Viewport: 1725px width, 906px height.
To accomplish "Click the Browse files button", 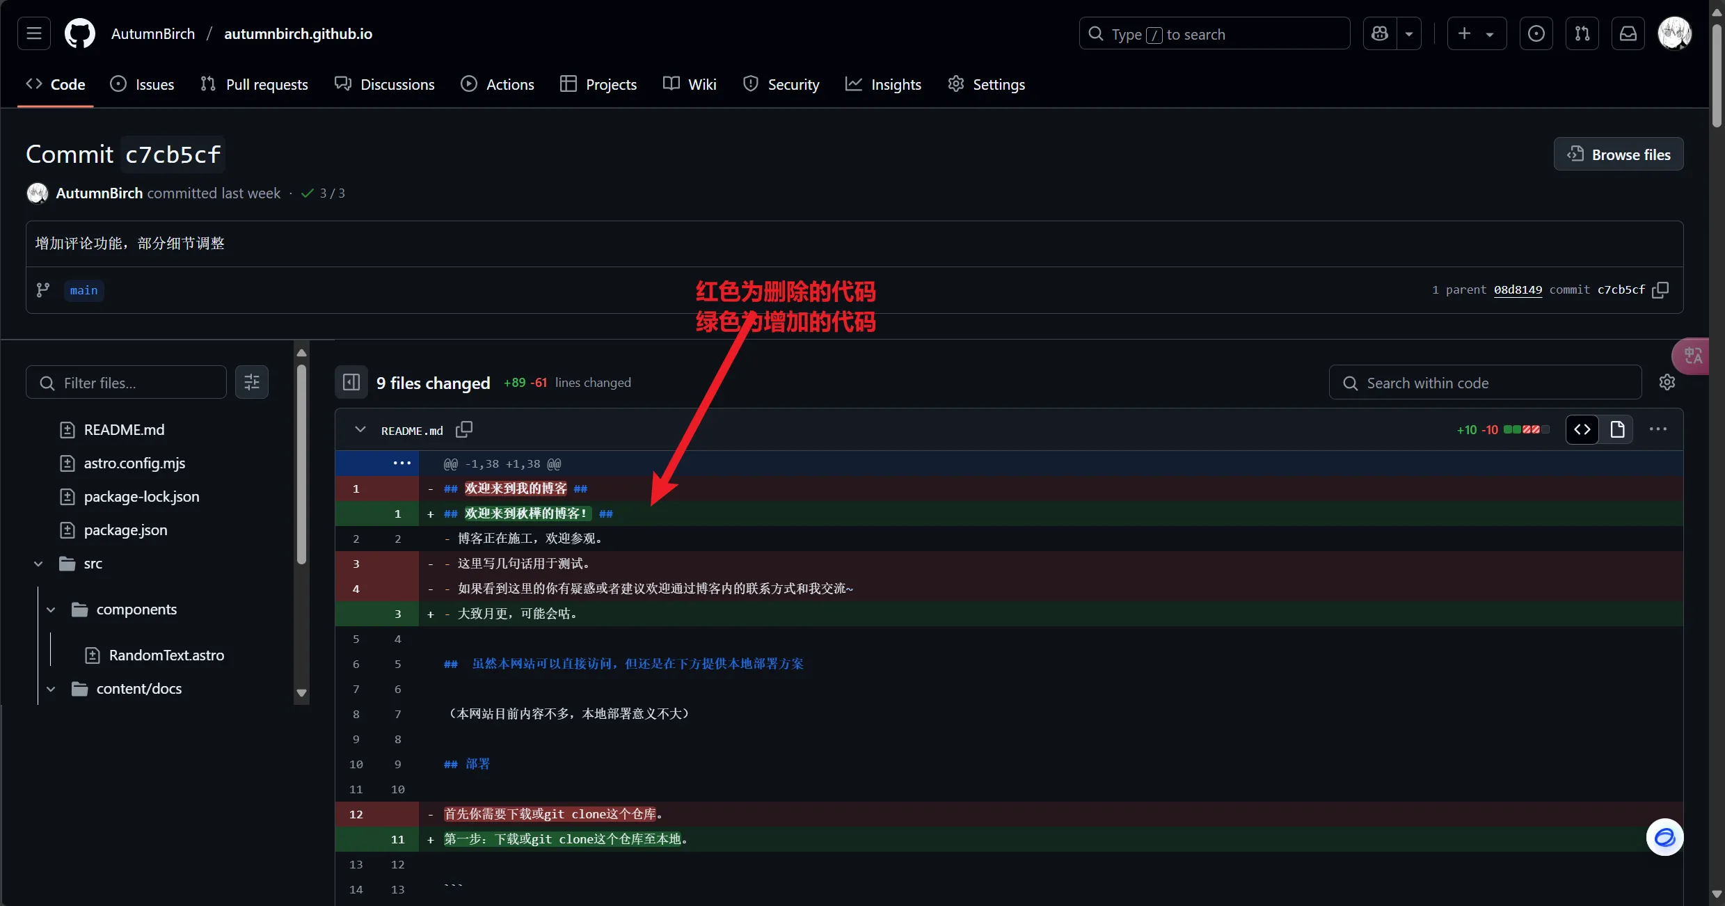I will tap(1619, 154).
